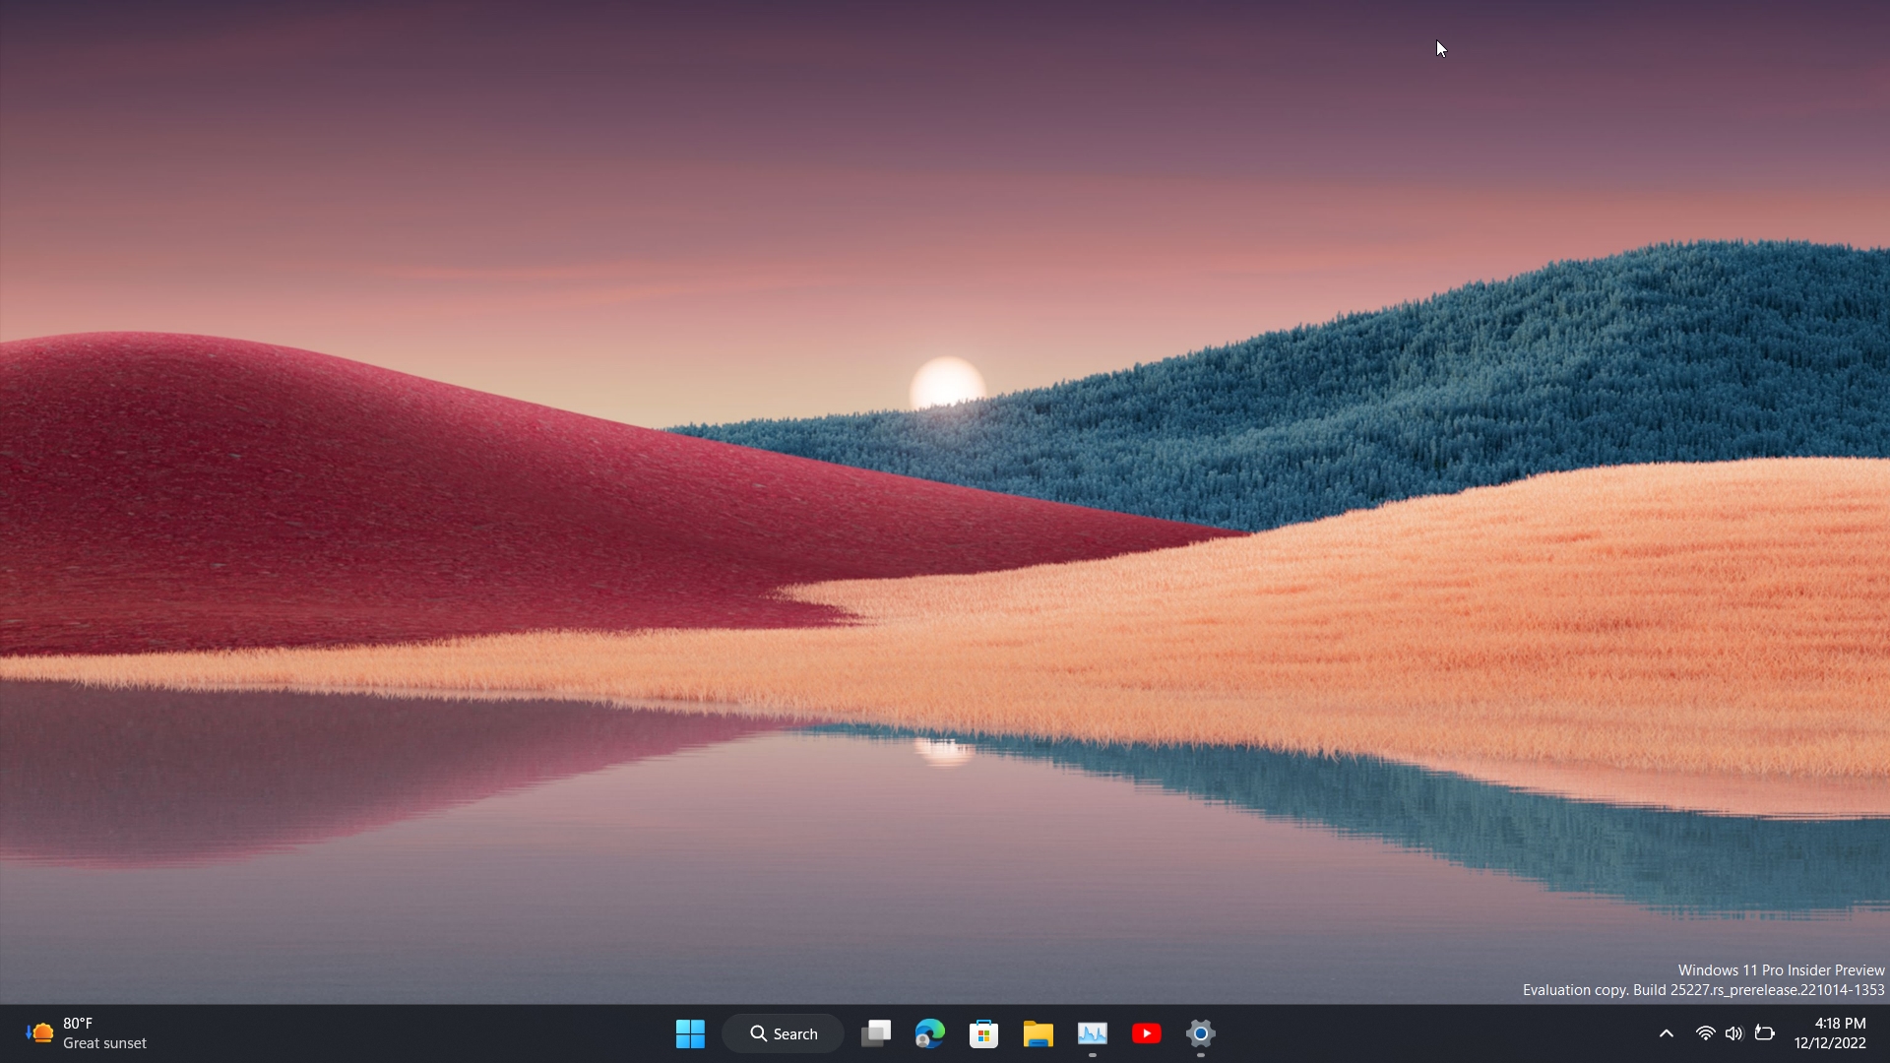Open Wi-Fi quick settings in system tray
1890x1063 pixels.
1705,1033
